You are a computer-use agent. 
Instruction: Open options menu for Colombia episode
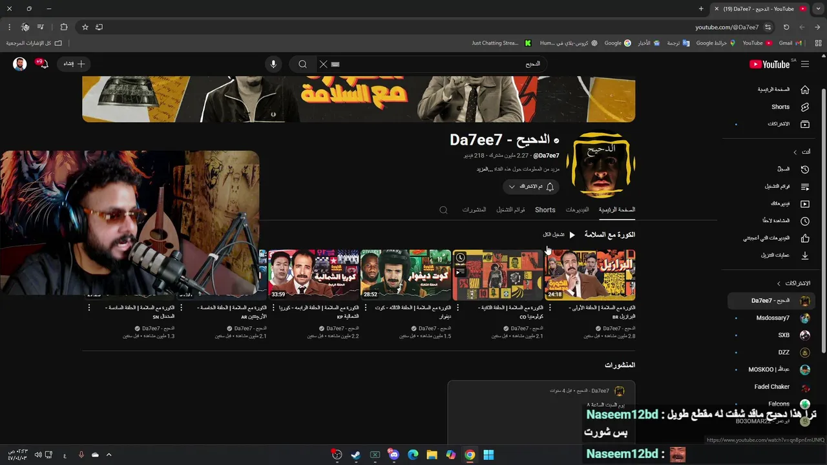[457, 308]
